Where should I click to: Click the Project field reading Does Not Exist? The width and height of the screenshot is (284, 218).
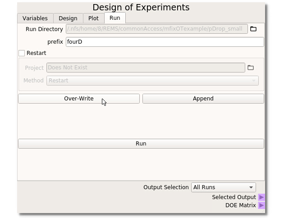pyautogui.click(x=146, y=68)
